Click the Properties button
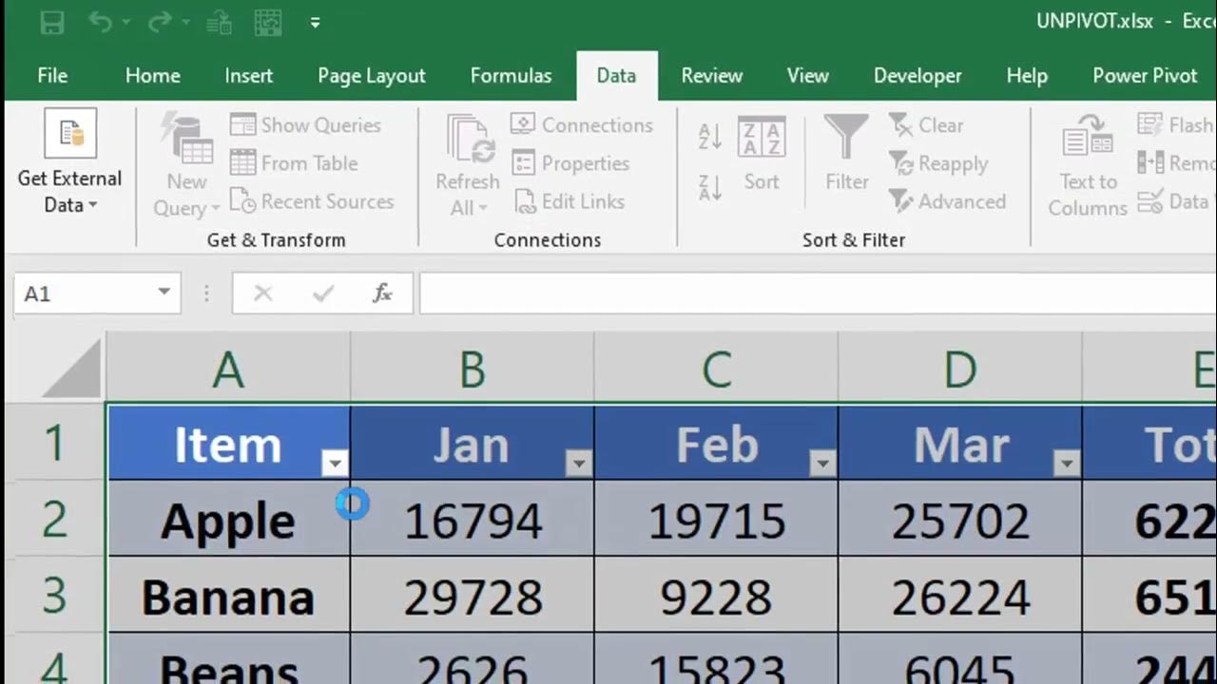This screenshot has width=1217, height=684. [x=570, y=163]
